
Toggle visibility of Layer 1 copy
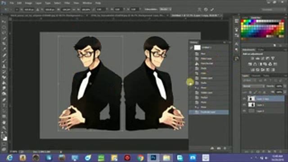pyautogui.click(x=244, y=99)
